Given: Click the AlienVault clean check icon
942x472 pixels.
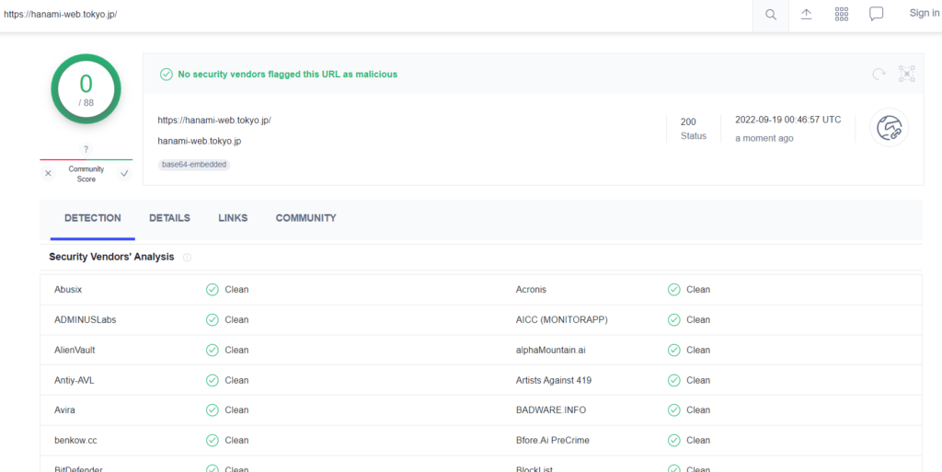Looking at the screenshot, I should 213,350.
